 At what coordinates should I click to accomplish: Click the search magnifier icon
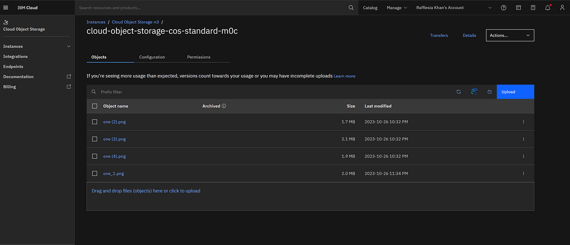point(351,8)
